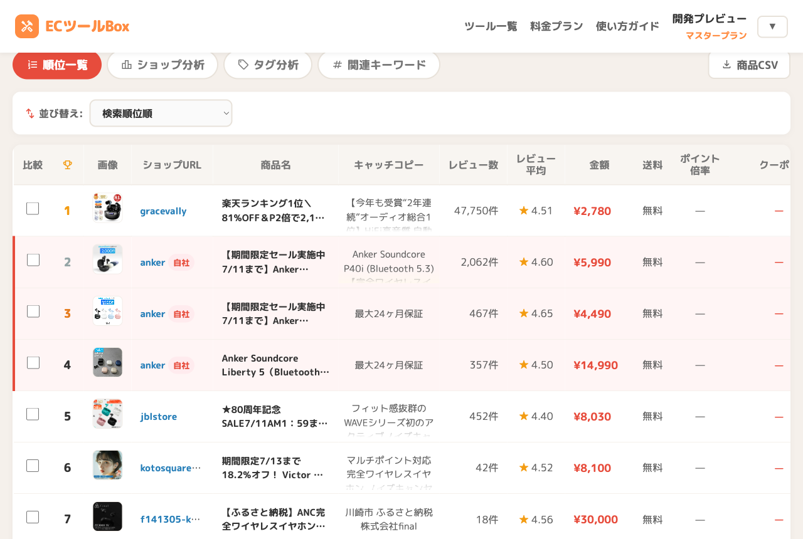Click the マスタープラン plan label
The height and width of the screenshot is (539, 803).
pyautogui.click(x=716, y=36)
